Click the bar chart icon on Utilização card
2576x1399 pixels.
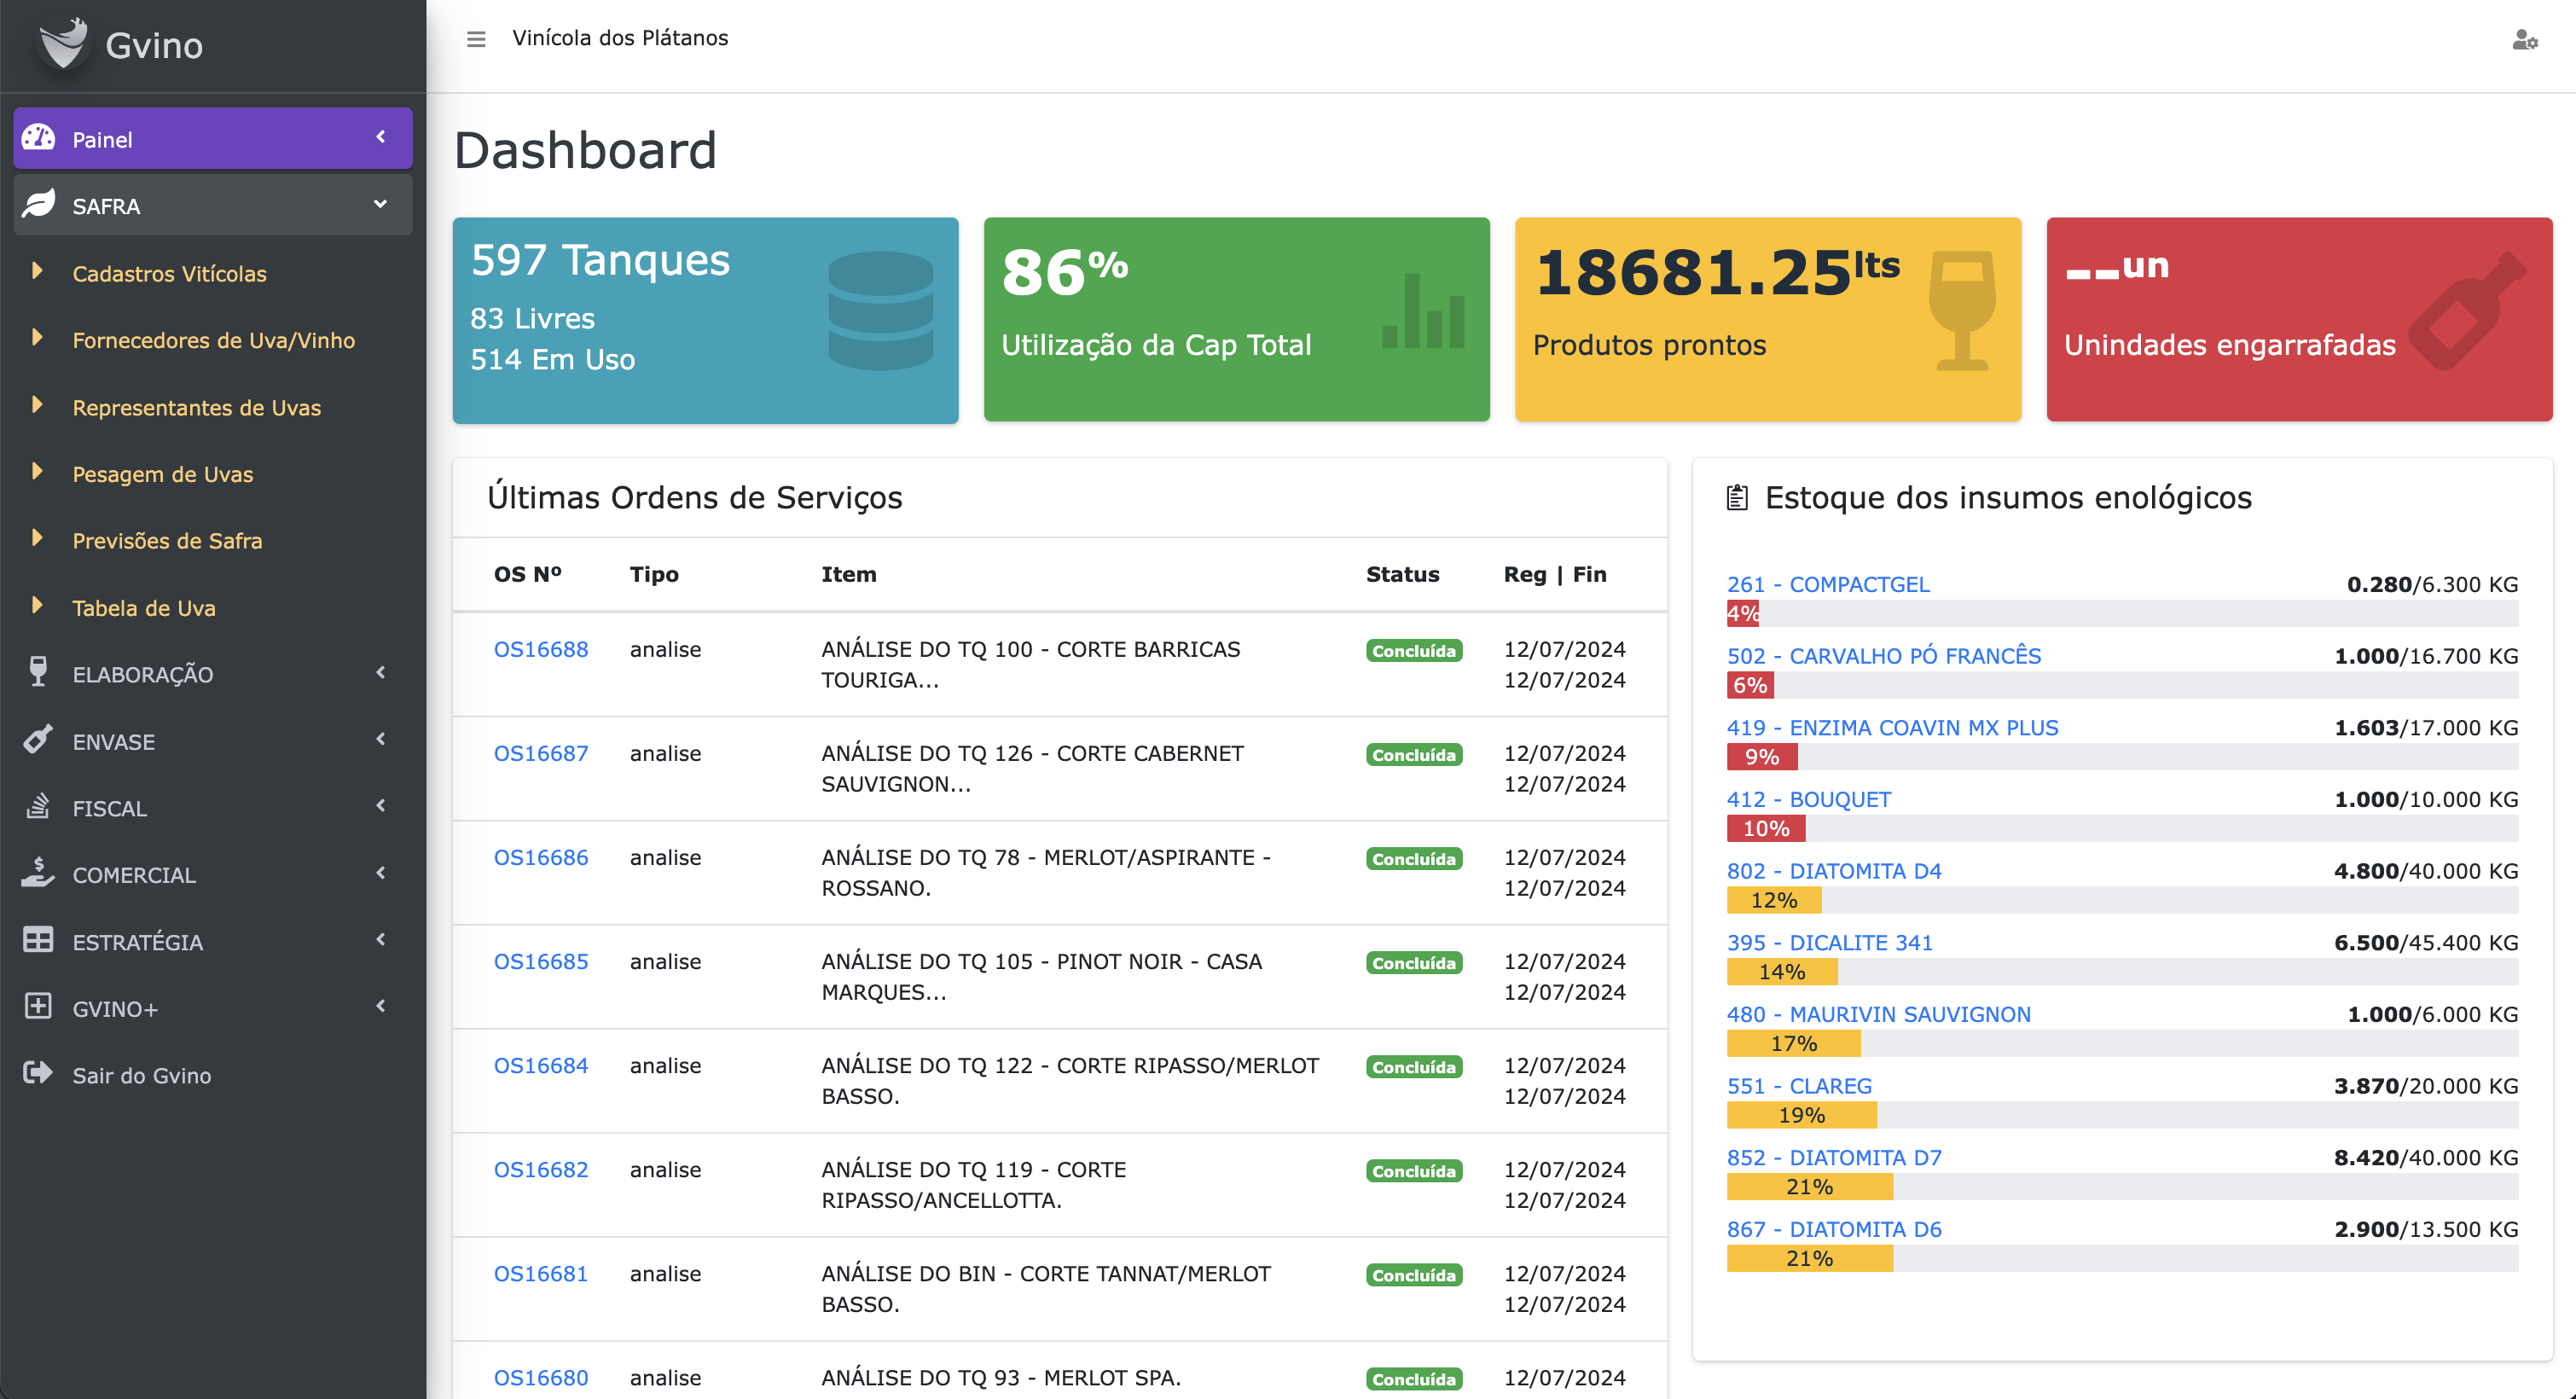1424,312
